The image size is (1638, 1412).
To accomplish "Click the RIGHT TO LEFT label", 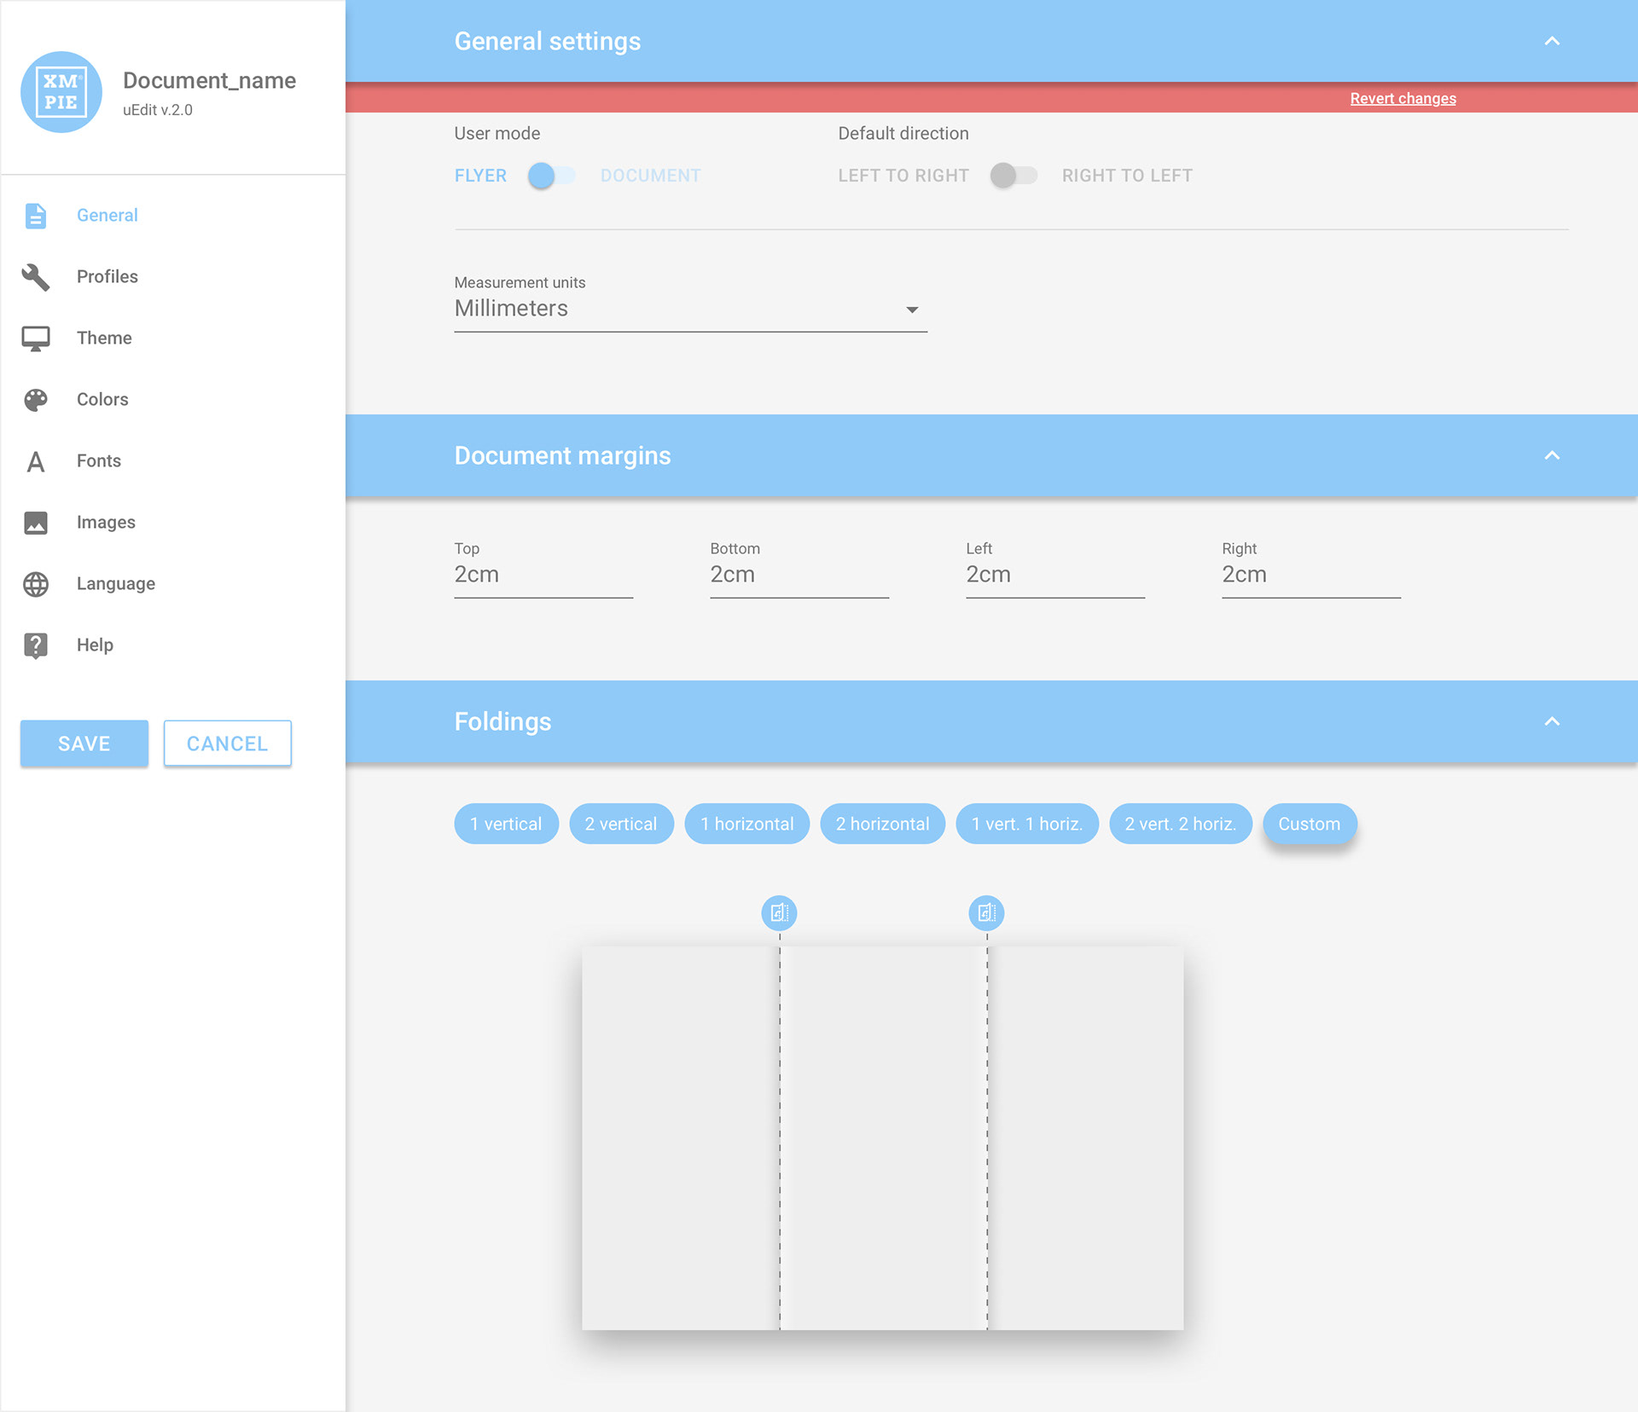I will click(1127, 176).
